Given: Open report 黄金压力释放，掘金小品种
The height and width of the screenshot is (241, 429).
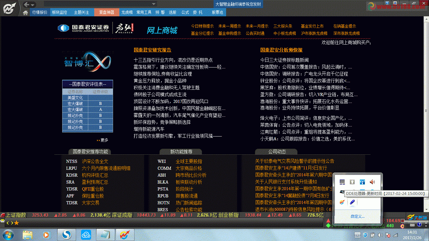Looking at the screenshot, I should tap(160, 81).
